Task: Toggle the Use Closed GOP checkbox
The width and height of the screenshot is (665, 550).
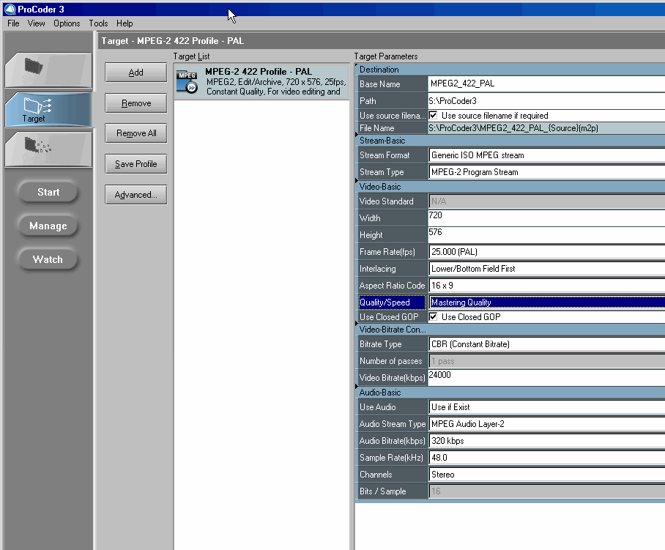Action: (x=433, y=317)
